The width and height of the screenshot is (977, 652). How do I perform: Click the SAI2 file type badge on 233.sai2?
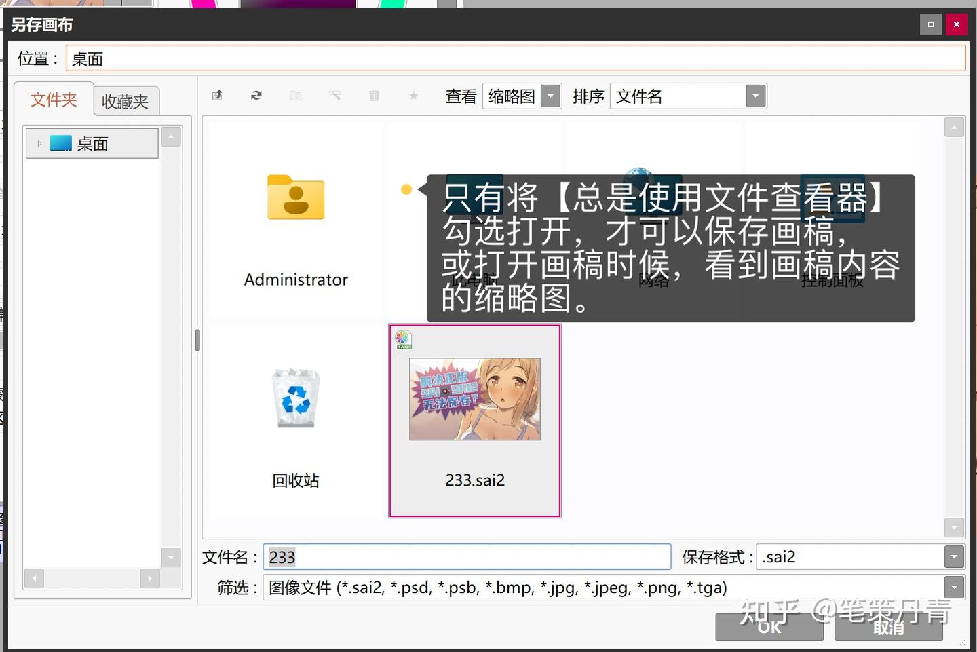(x=402, y=339)
